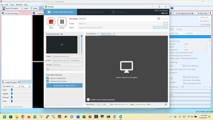The image size is (213, 120).
Task: Open the Create New Recording tab
Action: (x=60, y=12)
